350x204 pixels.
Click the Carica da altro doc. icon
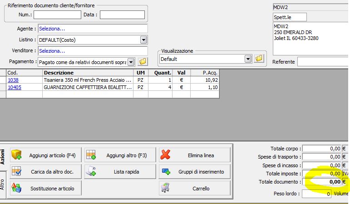click(16, 171)
